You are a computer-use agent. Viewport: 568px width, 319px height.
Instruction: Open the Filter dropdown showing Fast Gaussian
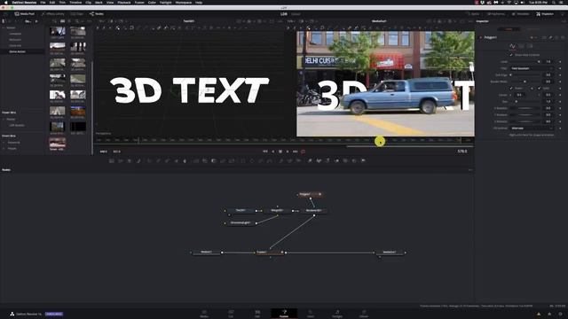click(532, 68)
